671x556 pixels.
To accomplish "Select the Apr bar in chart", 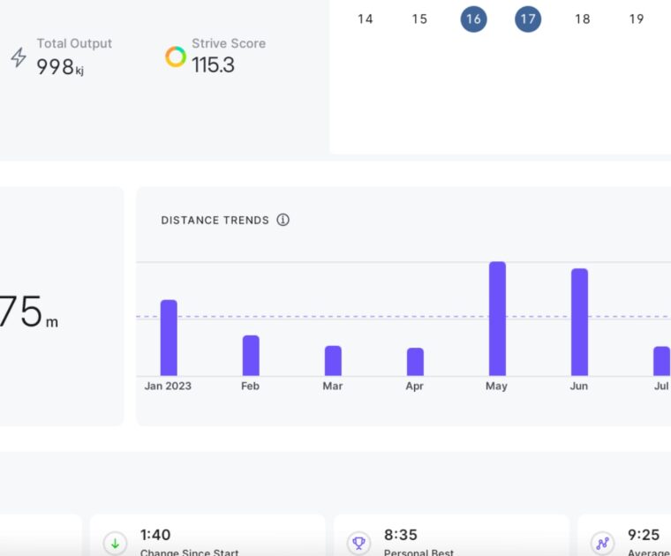I will pyautogui.click(x=415, y=362).
